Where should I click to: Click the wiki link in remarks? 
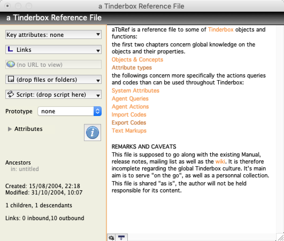click(220, 162)
